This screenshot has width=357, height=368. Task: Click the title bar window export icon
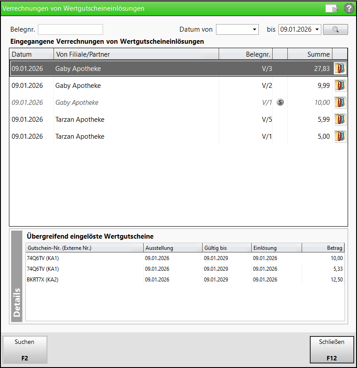pos(331,8)
